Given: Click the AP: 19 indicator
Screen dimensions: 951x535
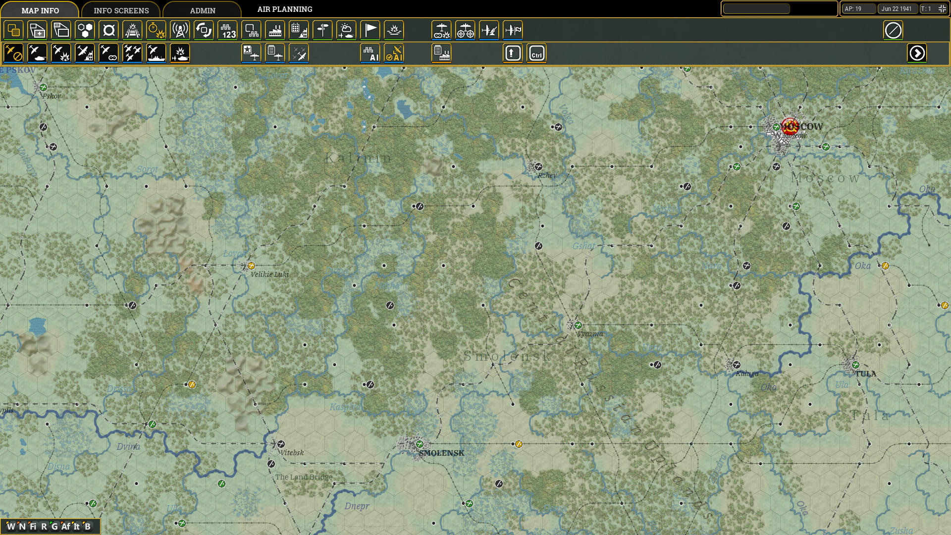Looking at the screenshot, I should pyautogui.click(x=859, y=9).
